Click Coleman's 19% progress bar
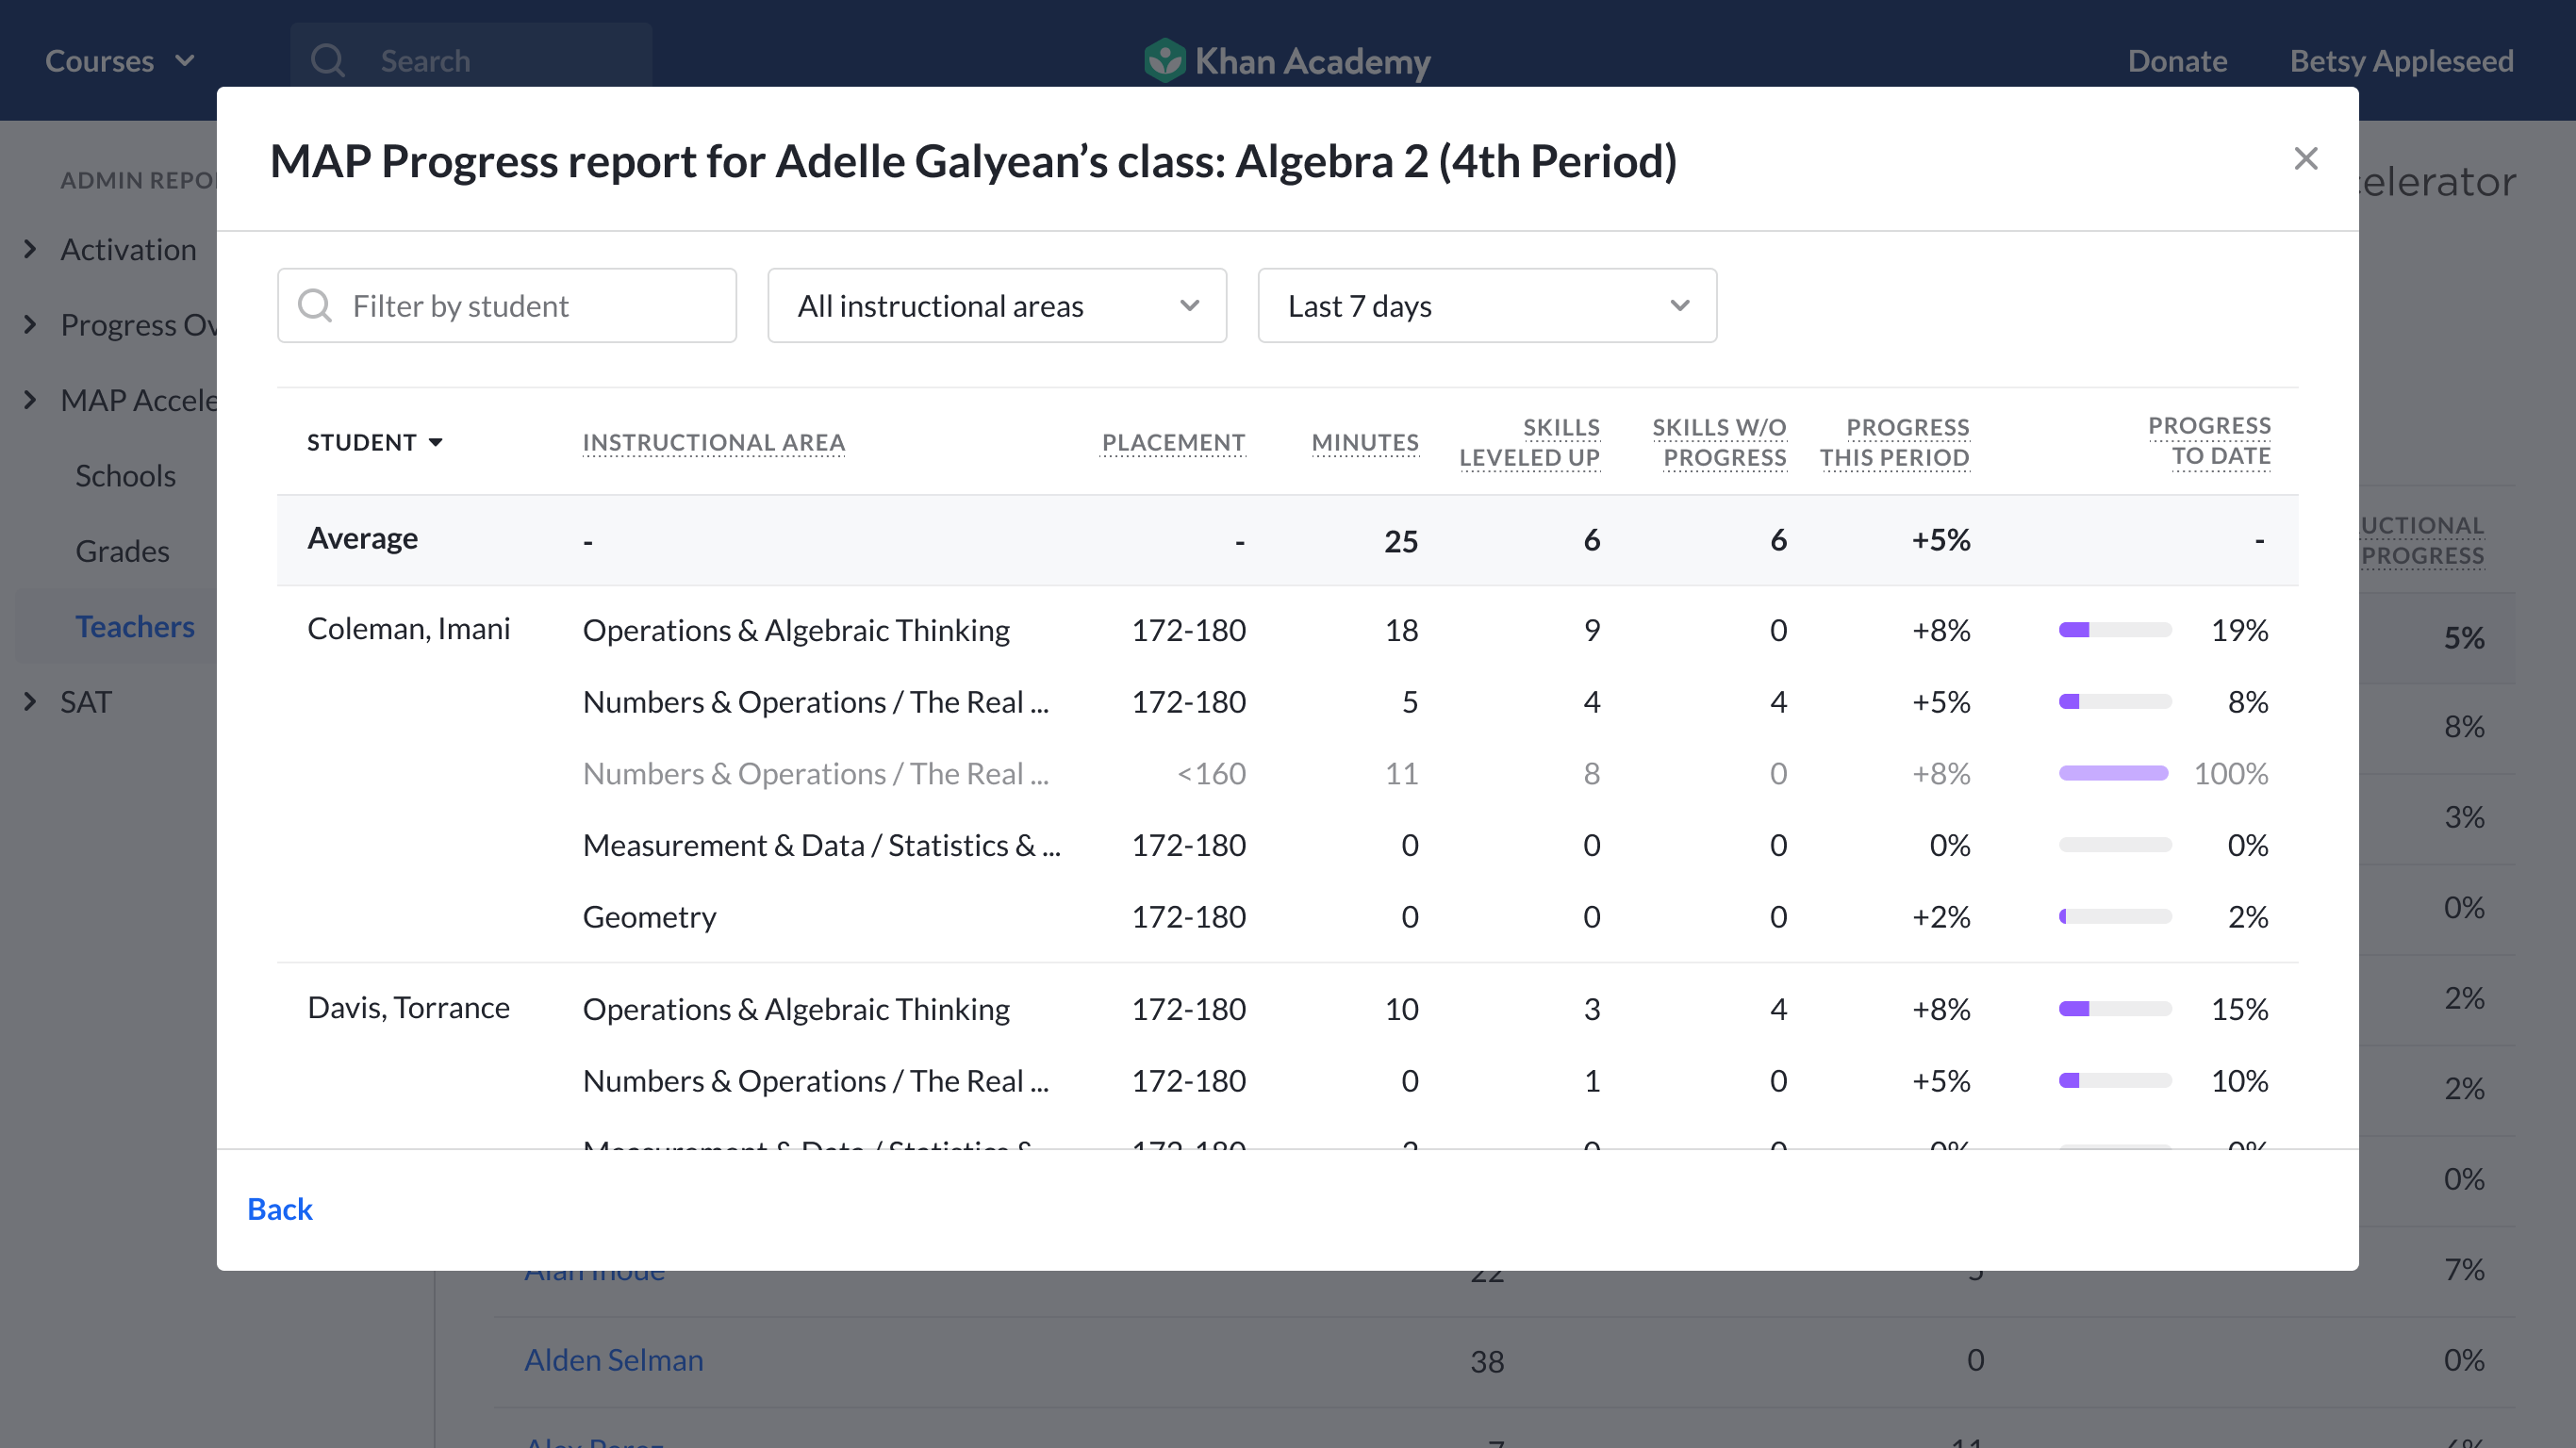The width and height of the screenshot is (2576, 1448). [2115, 630]
